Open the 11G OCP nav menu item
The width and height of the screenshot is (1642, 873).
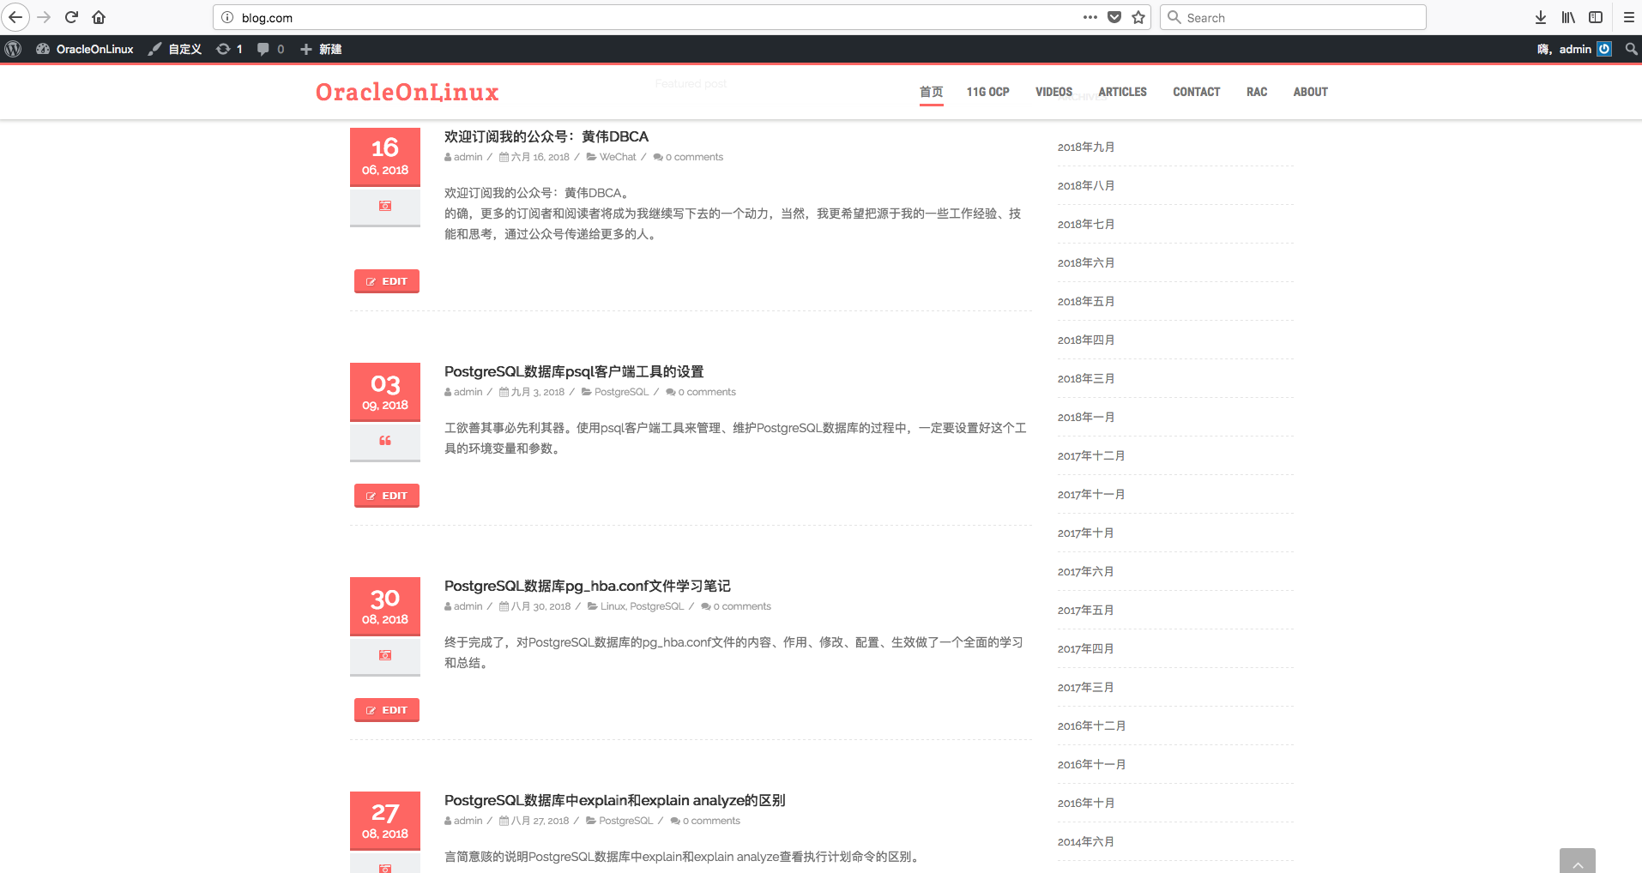(x=987, y=92)
